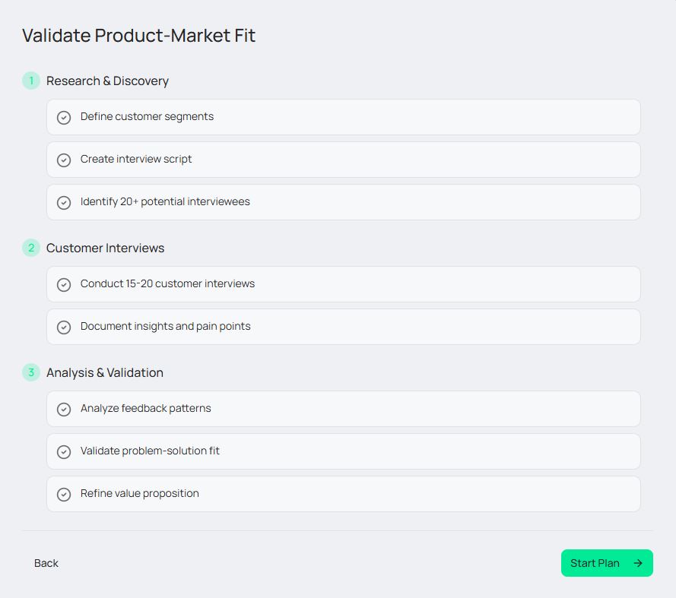
Task: Click step 2 number badge
Action: point(31,248)
